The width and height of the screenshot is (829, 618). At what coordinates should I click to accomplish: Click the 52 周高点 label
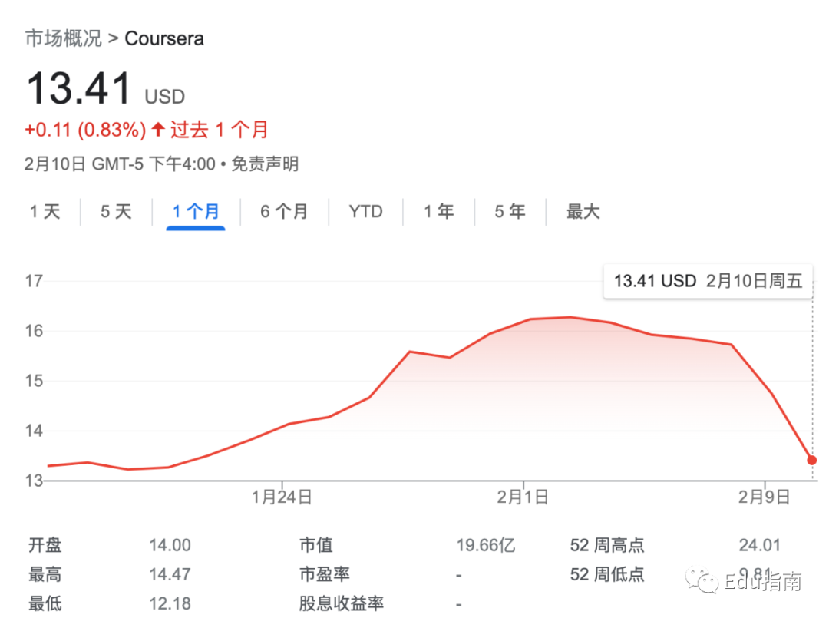[607, 545]
